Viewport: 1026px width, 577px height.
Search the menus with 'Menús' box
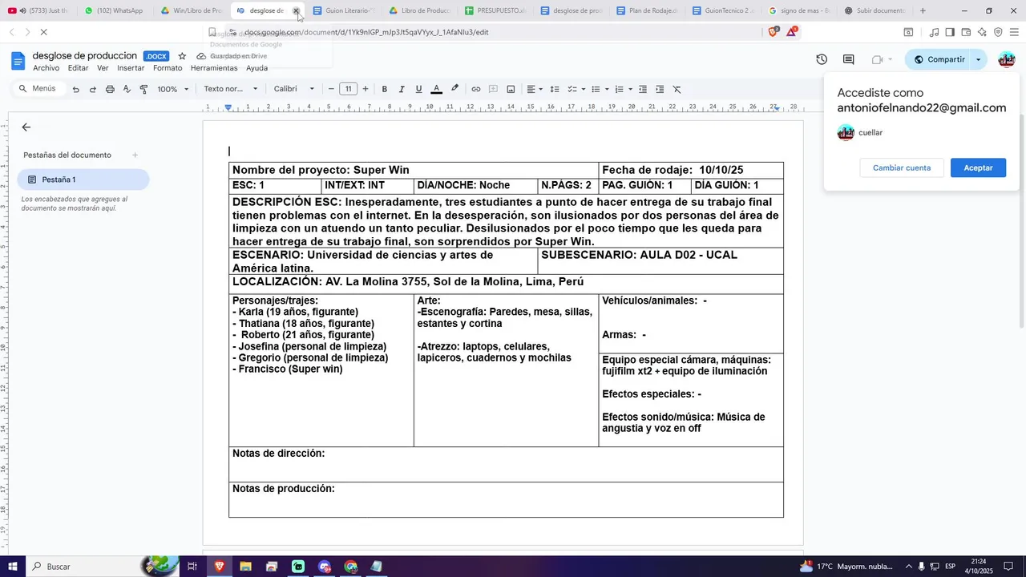(x=38, y=89)
